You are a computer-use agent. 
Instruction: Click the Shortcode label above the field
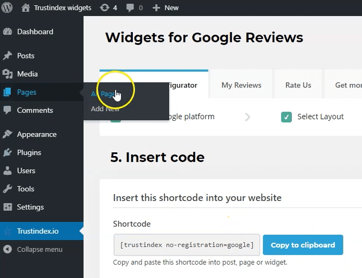pos(132,224)
